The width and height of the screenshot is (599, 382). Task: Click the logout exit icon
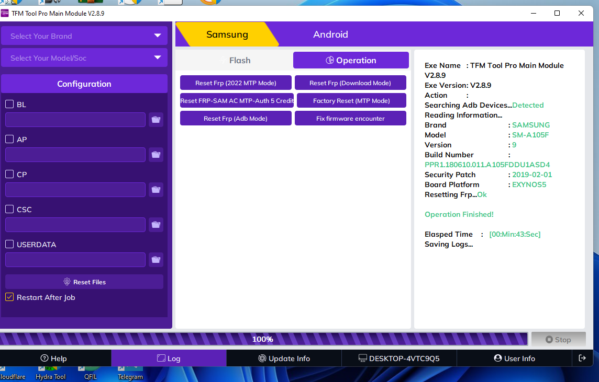coord(582,358)
